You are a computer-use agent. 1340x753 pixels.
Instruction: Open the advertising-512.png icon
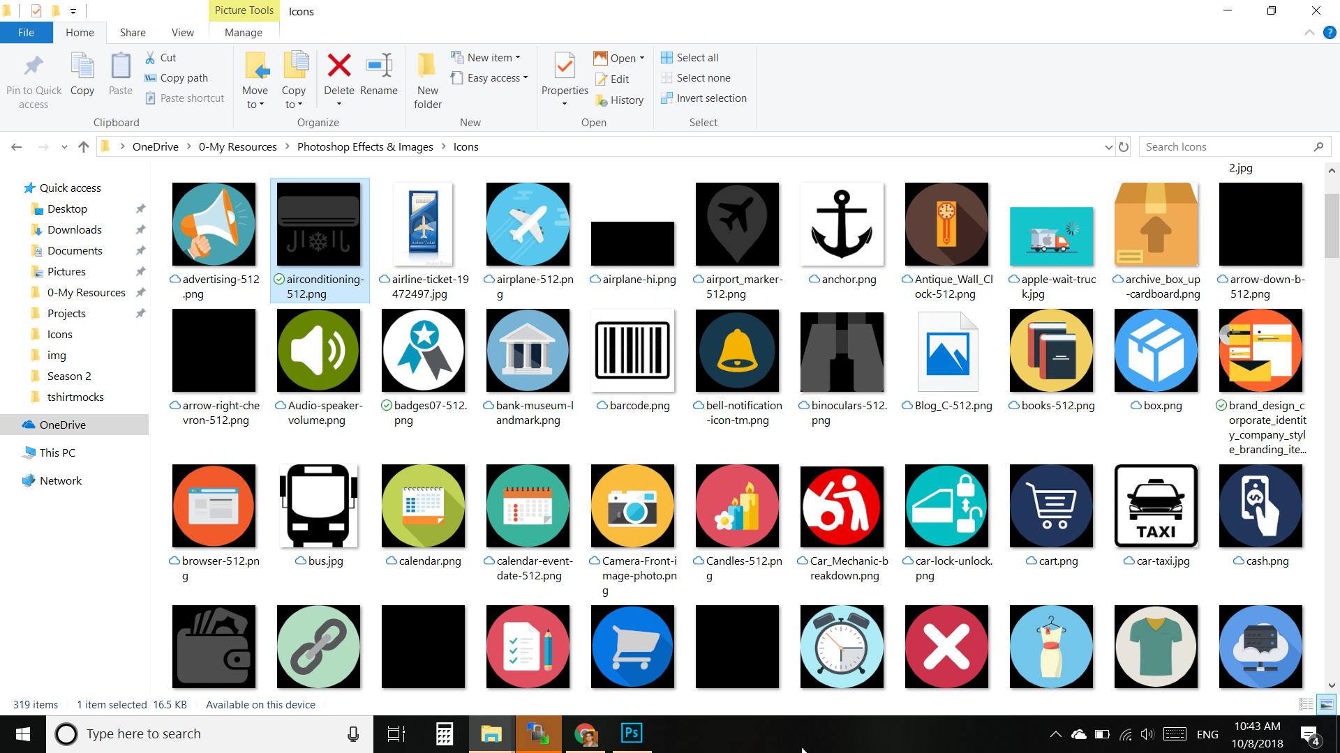(x=214, y=223)
